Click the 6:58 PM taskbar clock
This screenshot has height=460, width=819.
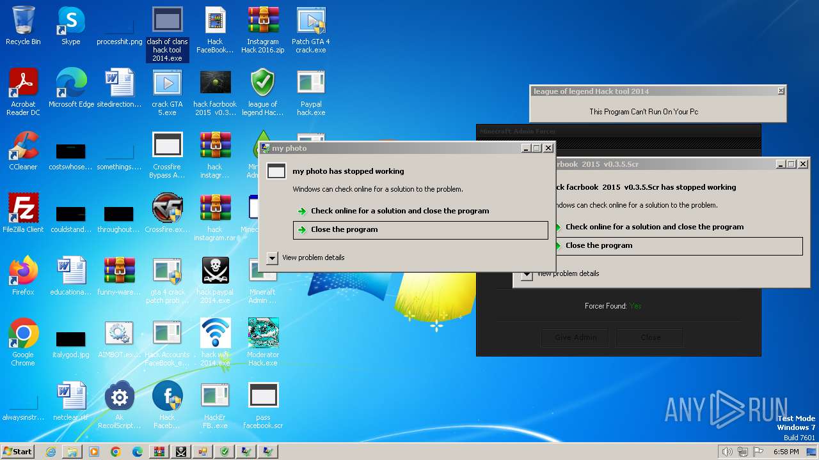[786, 452]
